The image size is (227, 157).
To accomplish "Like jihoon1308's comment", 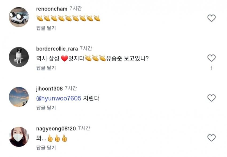I will 211,98.
